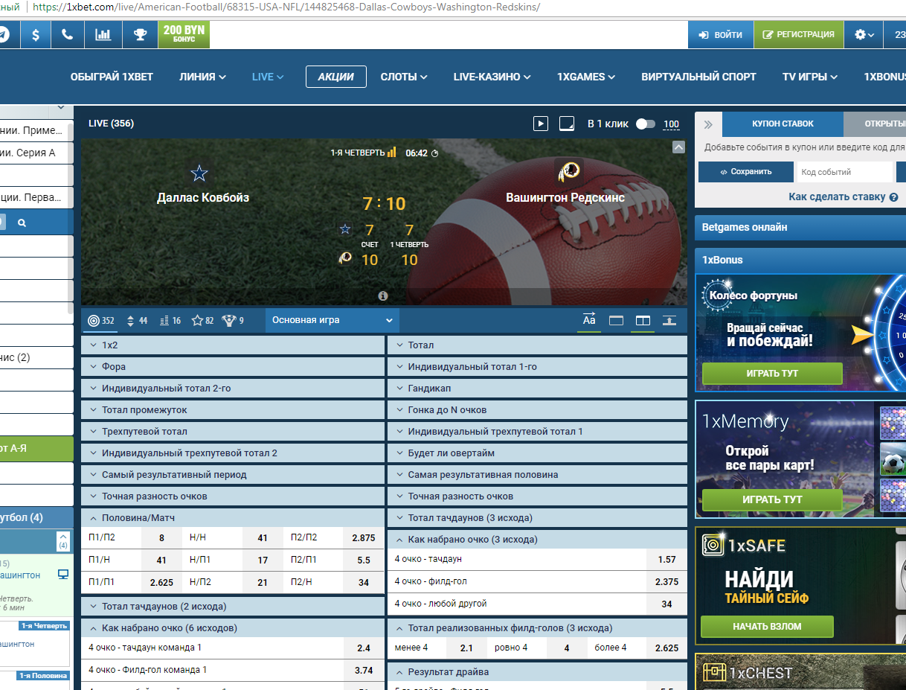Click the ВОЙТИ login button
The width and height of the screenshot is (906, 690).
721,34
